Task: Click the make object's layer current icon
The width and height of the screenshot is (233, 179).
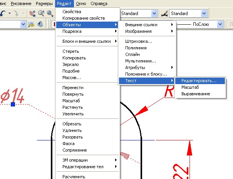Action: pos(31,24)
